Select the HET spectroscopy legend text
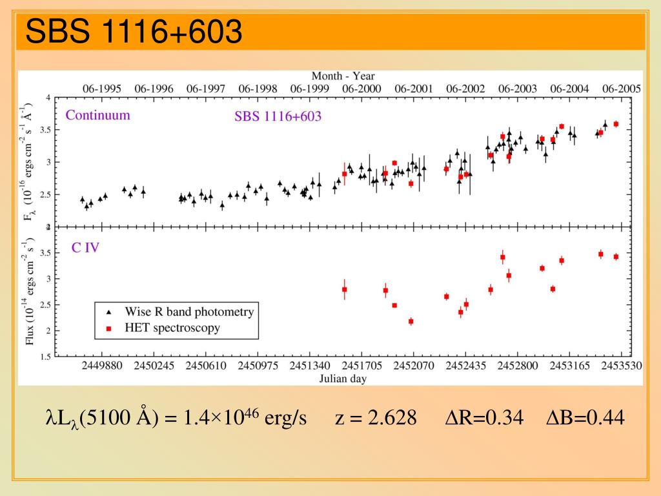The height and width of the screenshot is (496, 661). pos(172,327)
